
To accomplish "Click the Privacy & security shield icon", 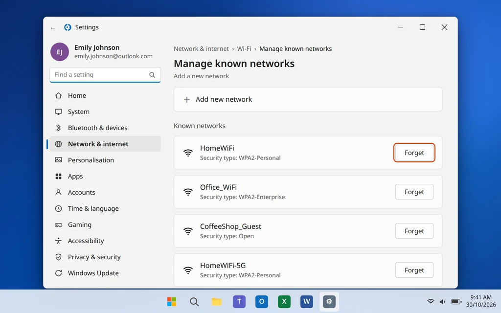I will click(59, 257).
